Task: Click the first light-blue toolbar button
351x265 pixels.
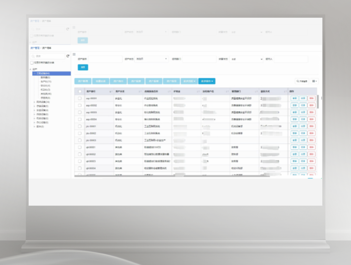Action: coord(83,81)
